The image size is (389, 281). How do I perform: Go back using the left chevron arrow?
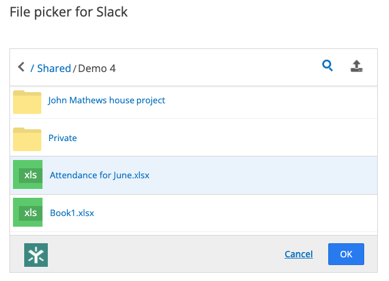coord(21,67)
